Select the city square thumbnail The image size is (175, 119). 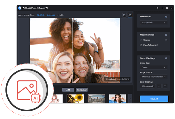point(96,99)
